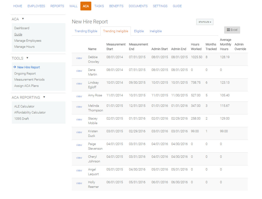Viewport: 262px width, 199px height.
Task: Open the REPORTS menu
Action: click(x=57, y=6)
